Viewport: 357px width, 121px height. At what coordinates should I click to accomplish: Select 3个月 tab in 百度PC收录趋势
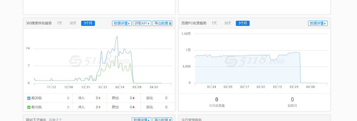pos(243,23)
